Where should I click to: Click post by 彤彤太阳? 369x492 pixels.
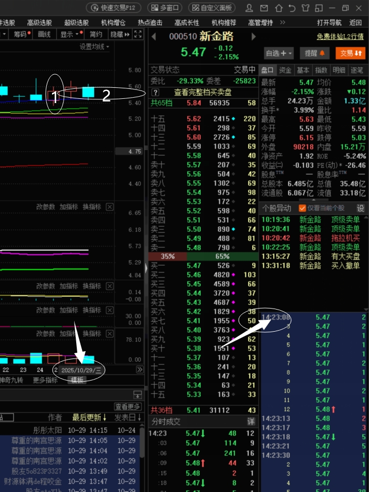(69, 430)
